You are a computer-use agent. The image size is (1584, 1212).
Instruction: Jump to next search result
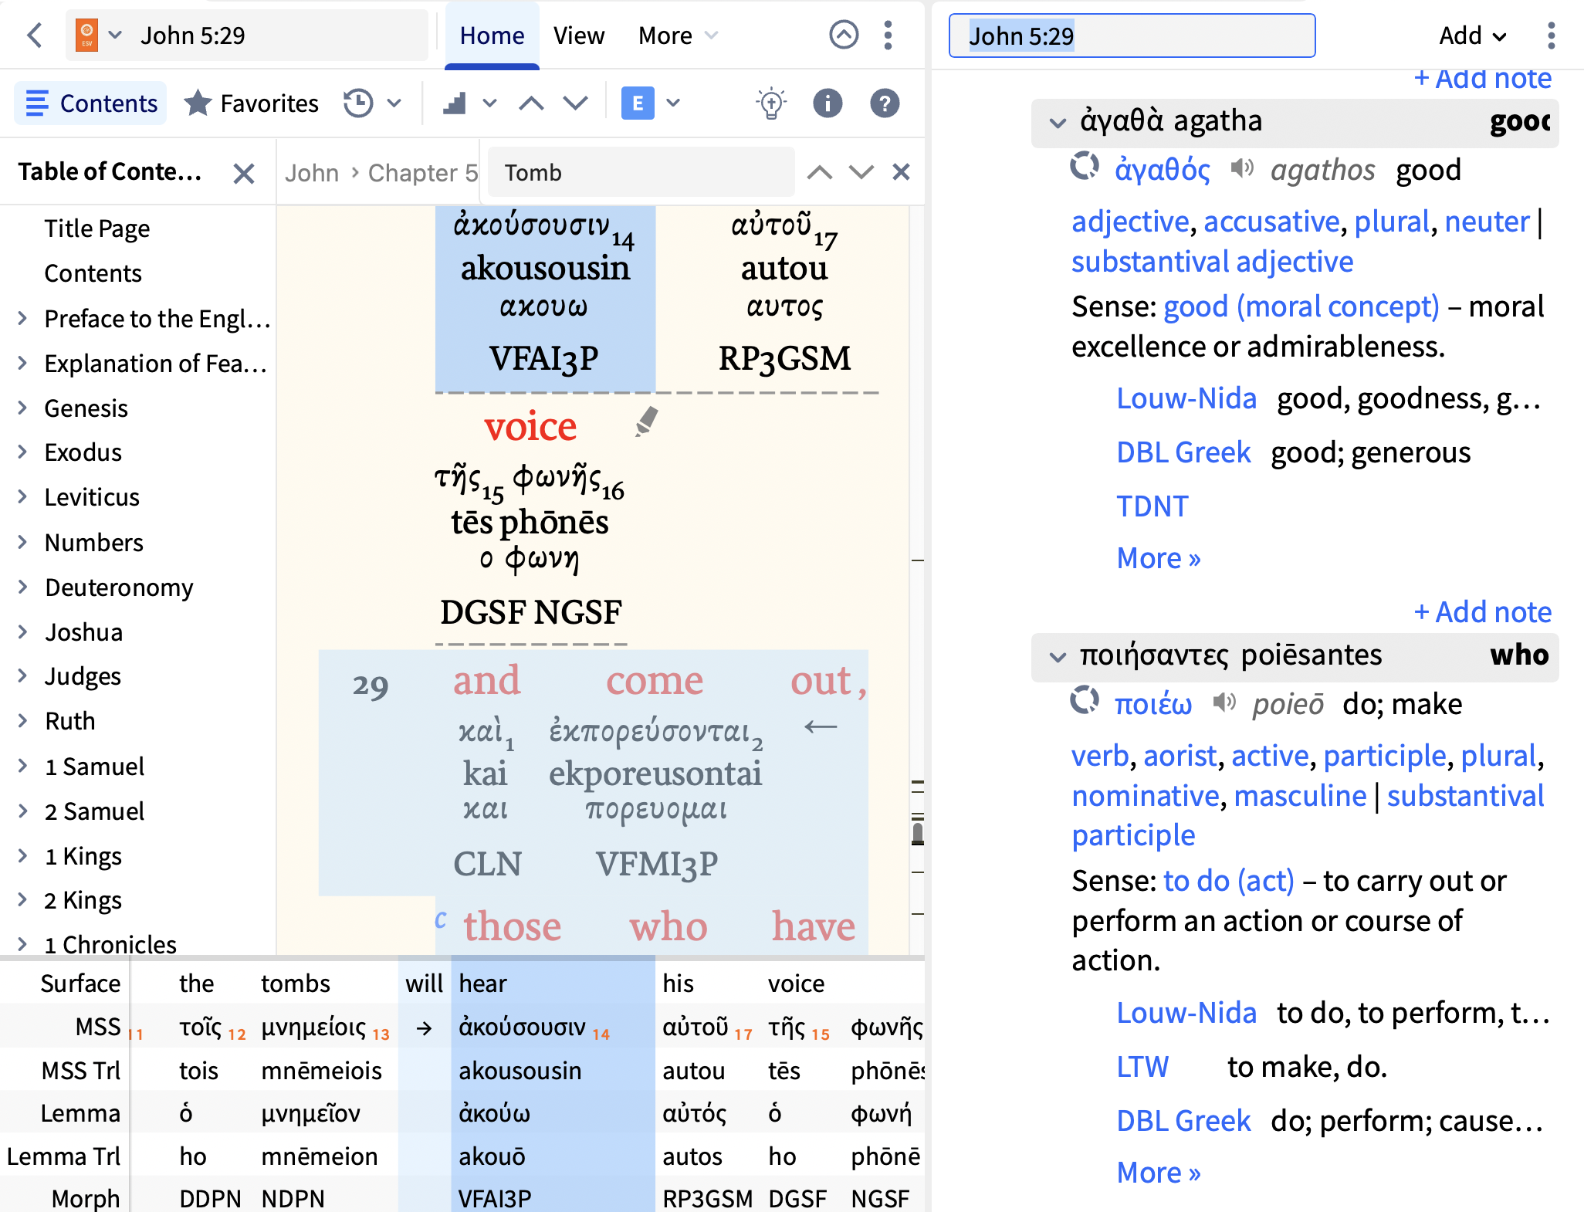click(861, 172)
